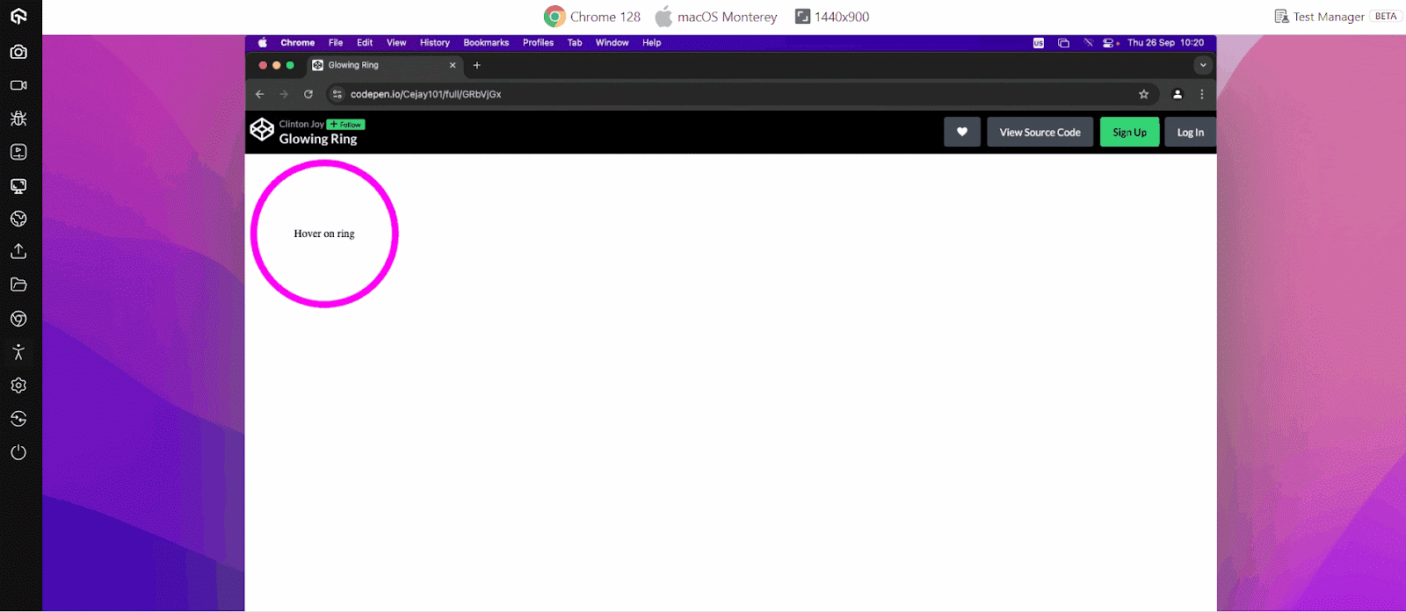Open the File menu
Image resolution: width=1406 pixels, height=612 pixels.
[x=336, y=42]
